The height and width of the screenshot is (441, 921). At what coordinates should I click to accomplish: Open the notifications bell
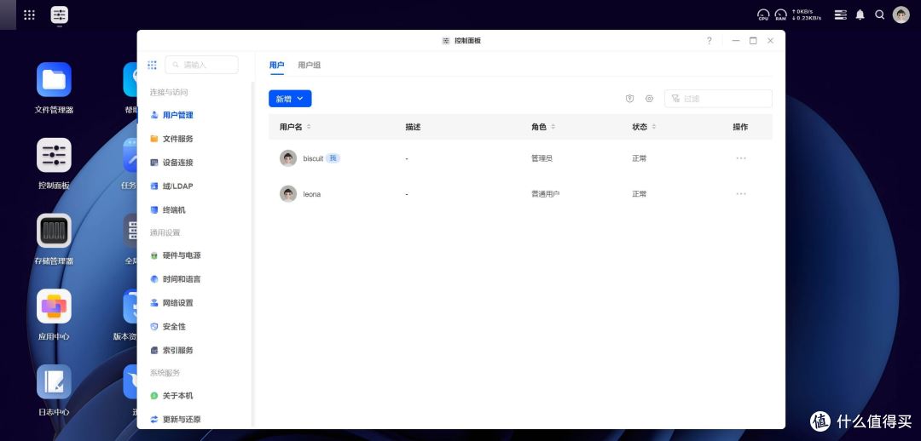[x=860, y=14]
